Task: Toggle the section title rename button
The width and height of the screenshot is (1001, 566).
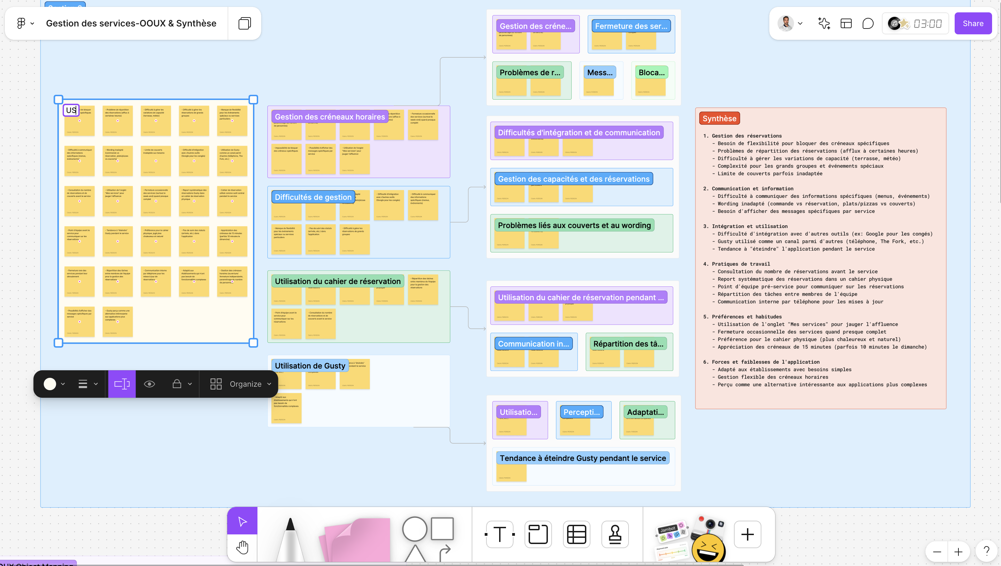Action: pyautogui.click(x=122, y=384)
